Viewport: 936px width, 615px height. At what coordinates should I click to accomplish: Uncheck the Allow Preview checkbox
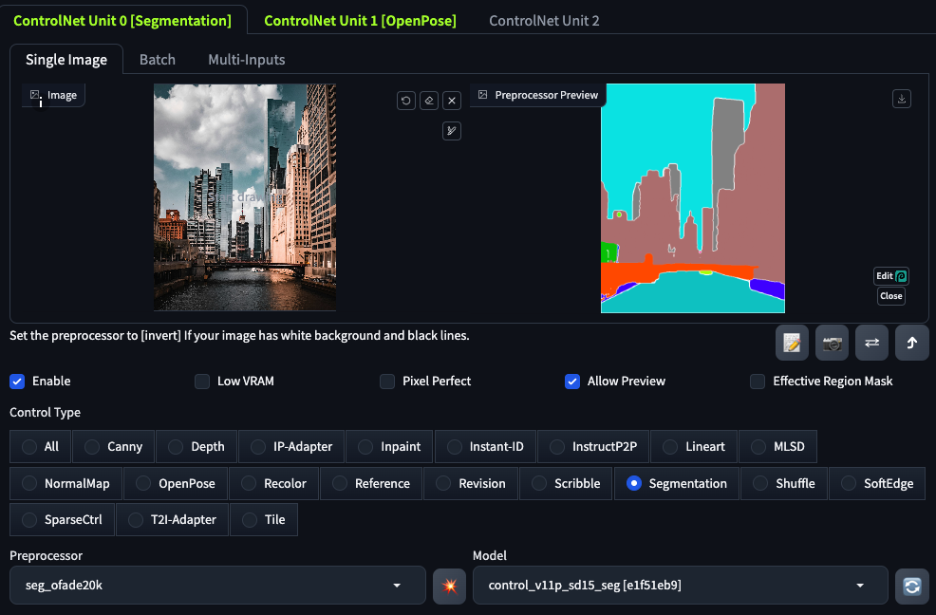(572, 382)
